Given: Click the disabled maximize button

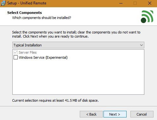Looking at the screenshot, I should click(x=135, y=3).
